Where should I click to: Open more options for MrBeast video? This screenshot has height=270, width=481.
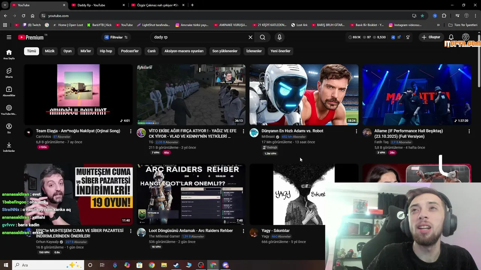pyautogui.click(x=356, y=131)
